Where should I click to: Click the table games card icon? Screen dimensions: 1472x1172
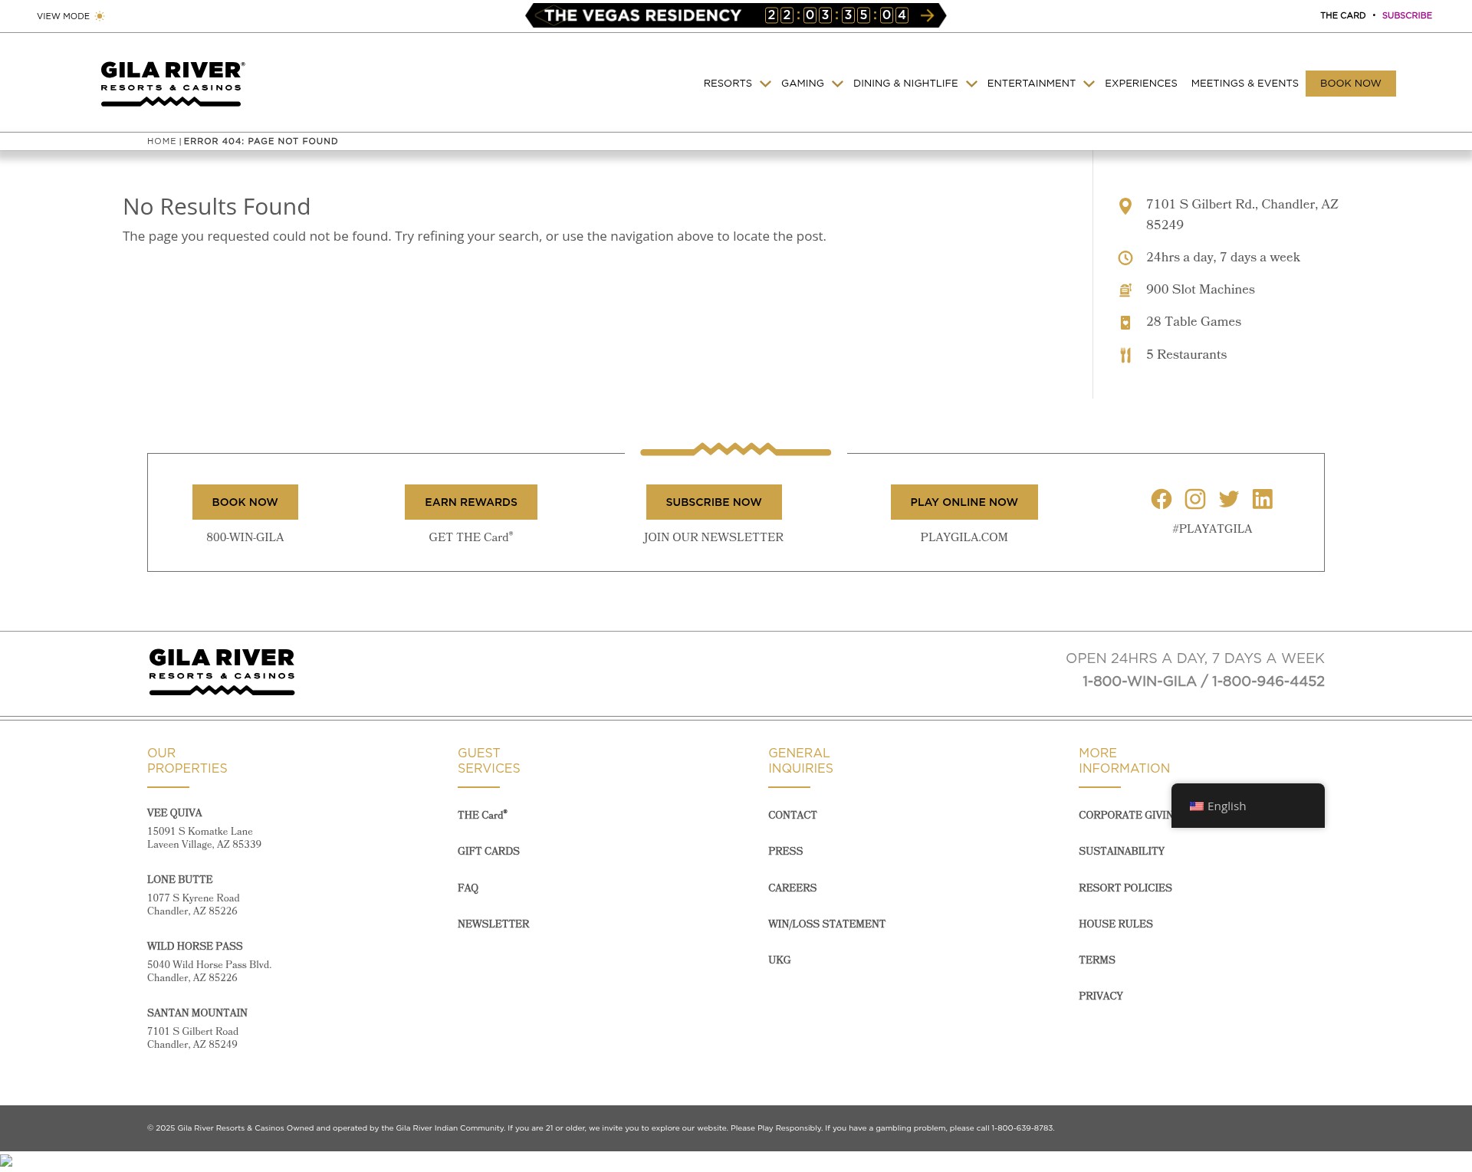tap(1125, 323)
